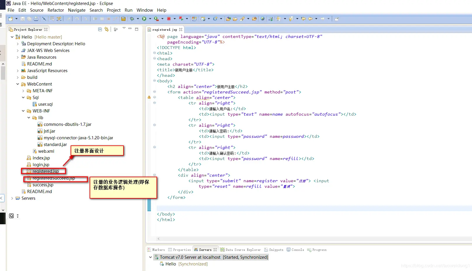Image resolution: width=472 pixels, height=271 pixels.
Task: Toggle fold marker beside the div align line
Action: point(154,175)
